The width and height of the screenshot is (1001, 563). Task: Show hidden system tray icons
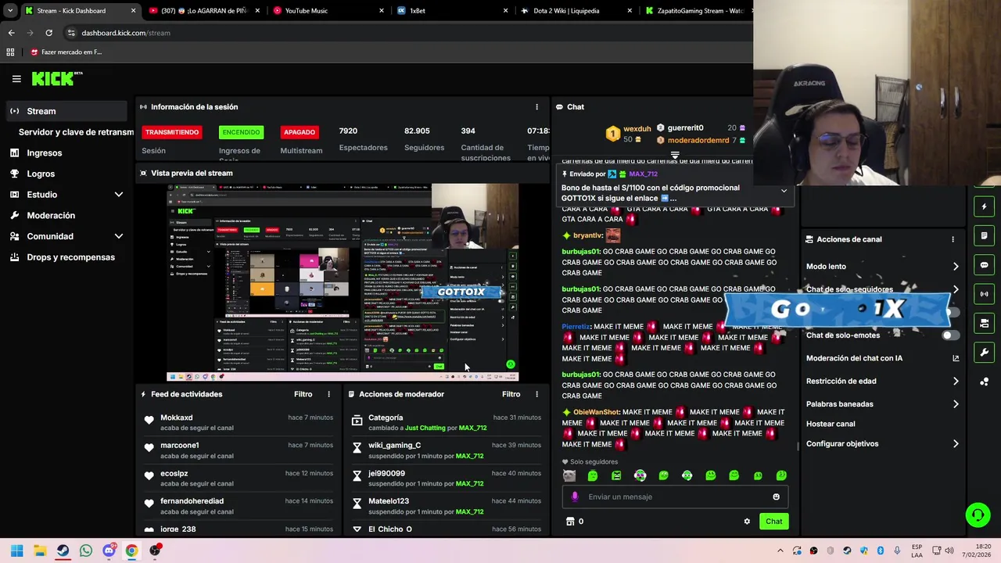(780, 550)
